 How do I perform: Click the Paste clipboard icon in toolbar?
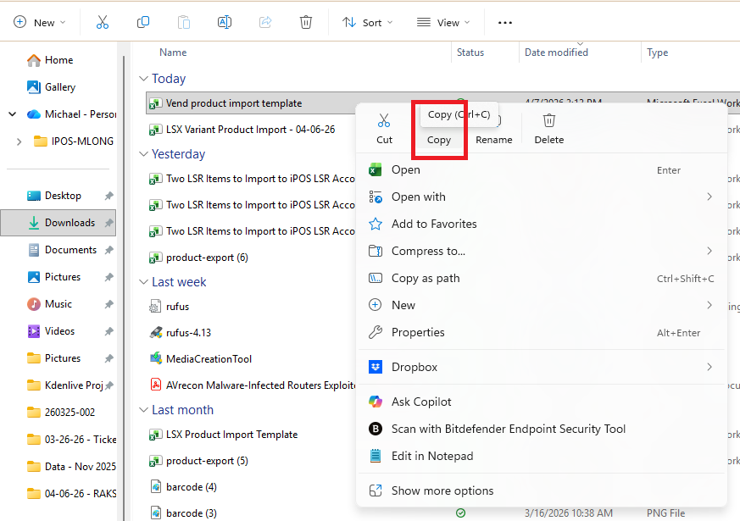pyautogui.click(x=184, y=22)
